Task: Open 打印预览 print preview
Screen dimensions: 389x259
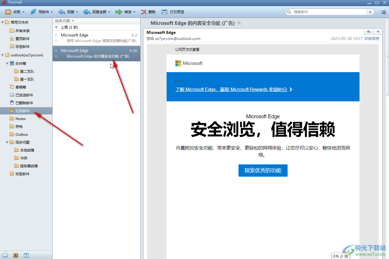Action: pos(173,12)
